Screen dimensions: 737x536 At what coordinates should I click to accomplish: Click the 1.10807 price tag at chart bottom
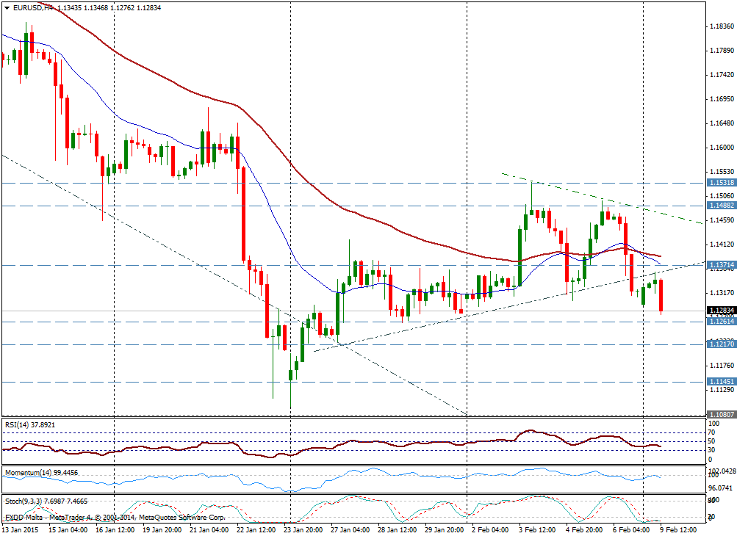721,415
